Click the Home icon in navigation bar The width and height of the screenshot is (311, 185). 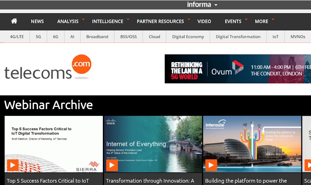click(14, 21)
